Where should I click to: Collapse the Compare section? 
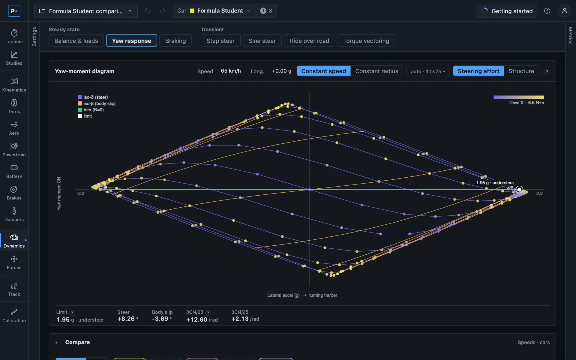pos(56,343)
